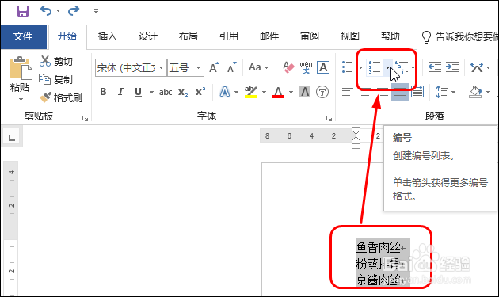
Task: Open the Aa change case menu
Action: tap(258, 67)
